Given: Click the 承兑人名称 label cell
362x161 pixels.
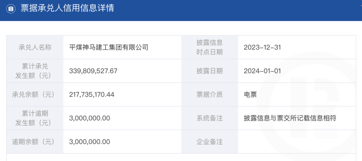Looking at the screenshot, I should tap(35, 48).
